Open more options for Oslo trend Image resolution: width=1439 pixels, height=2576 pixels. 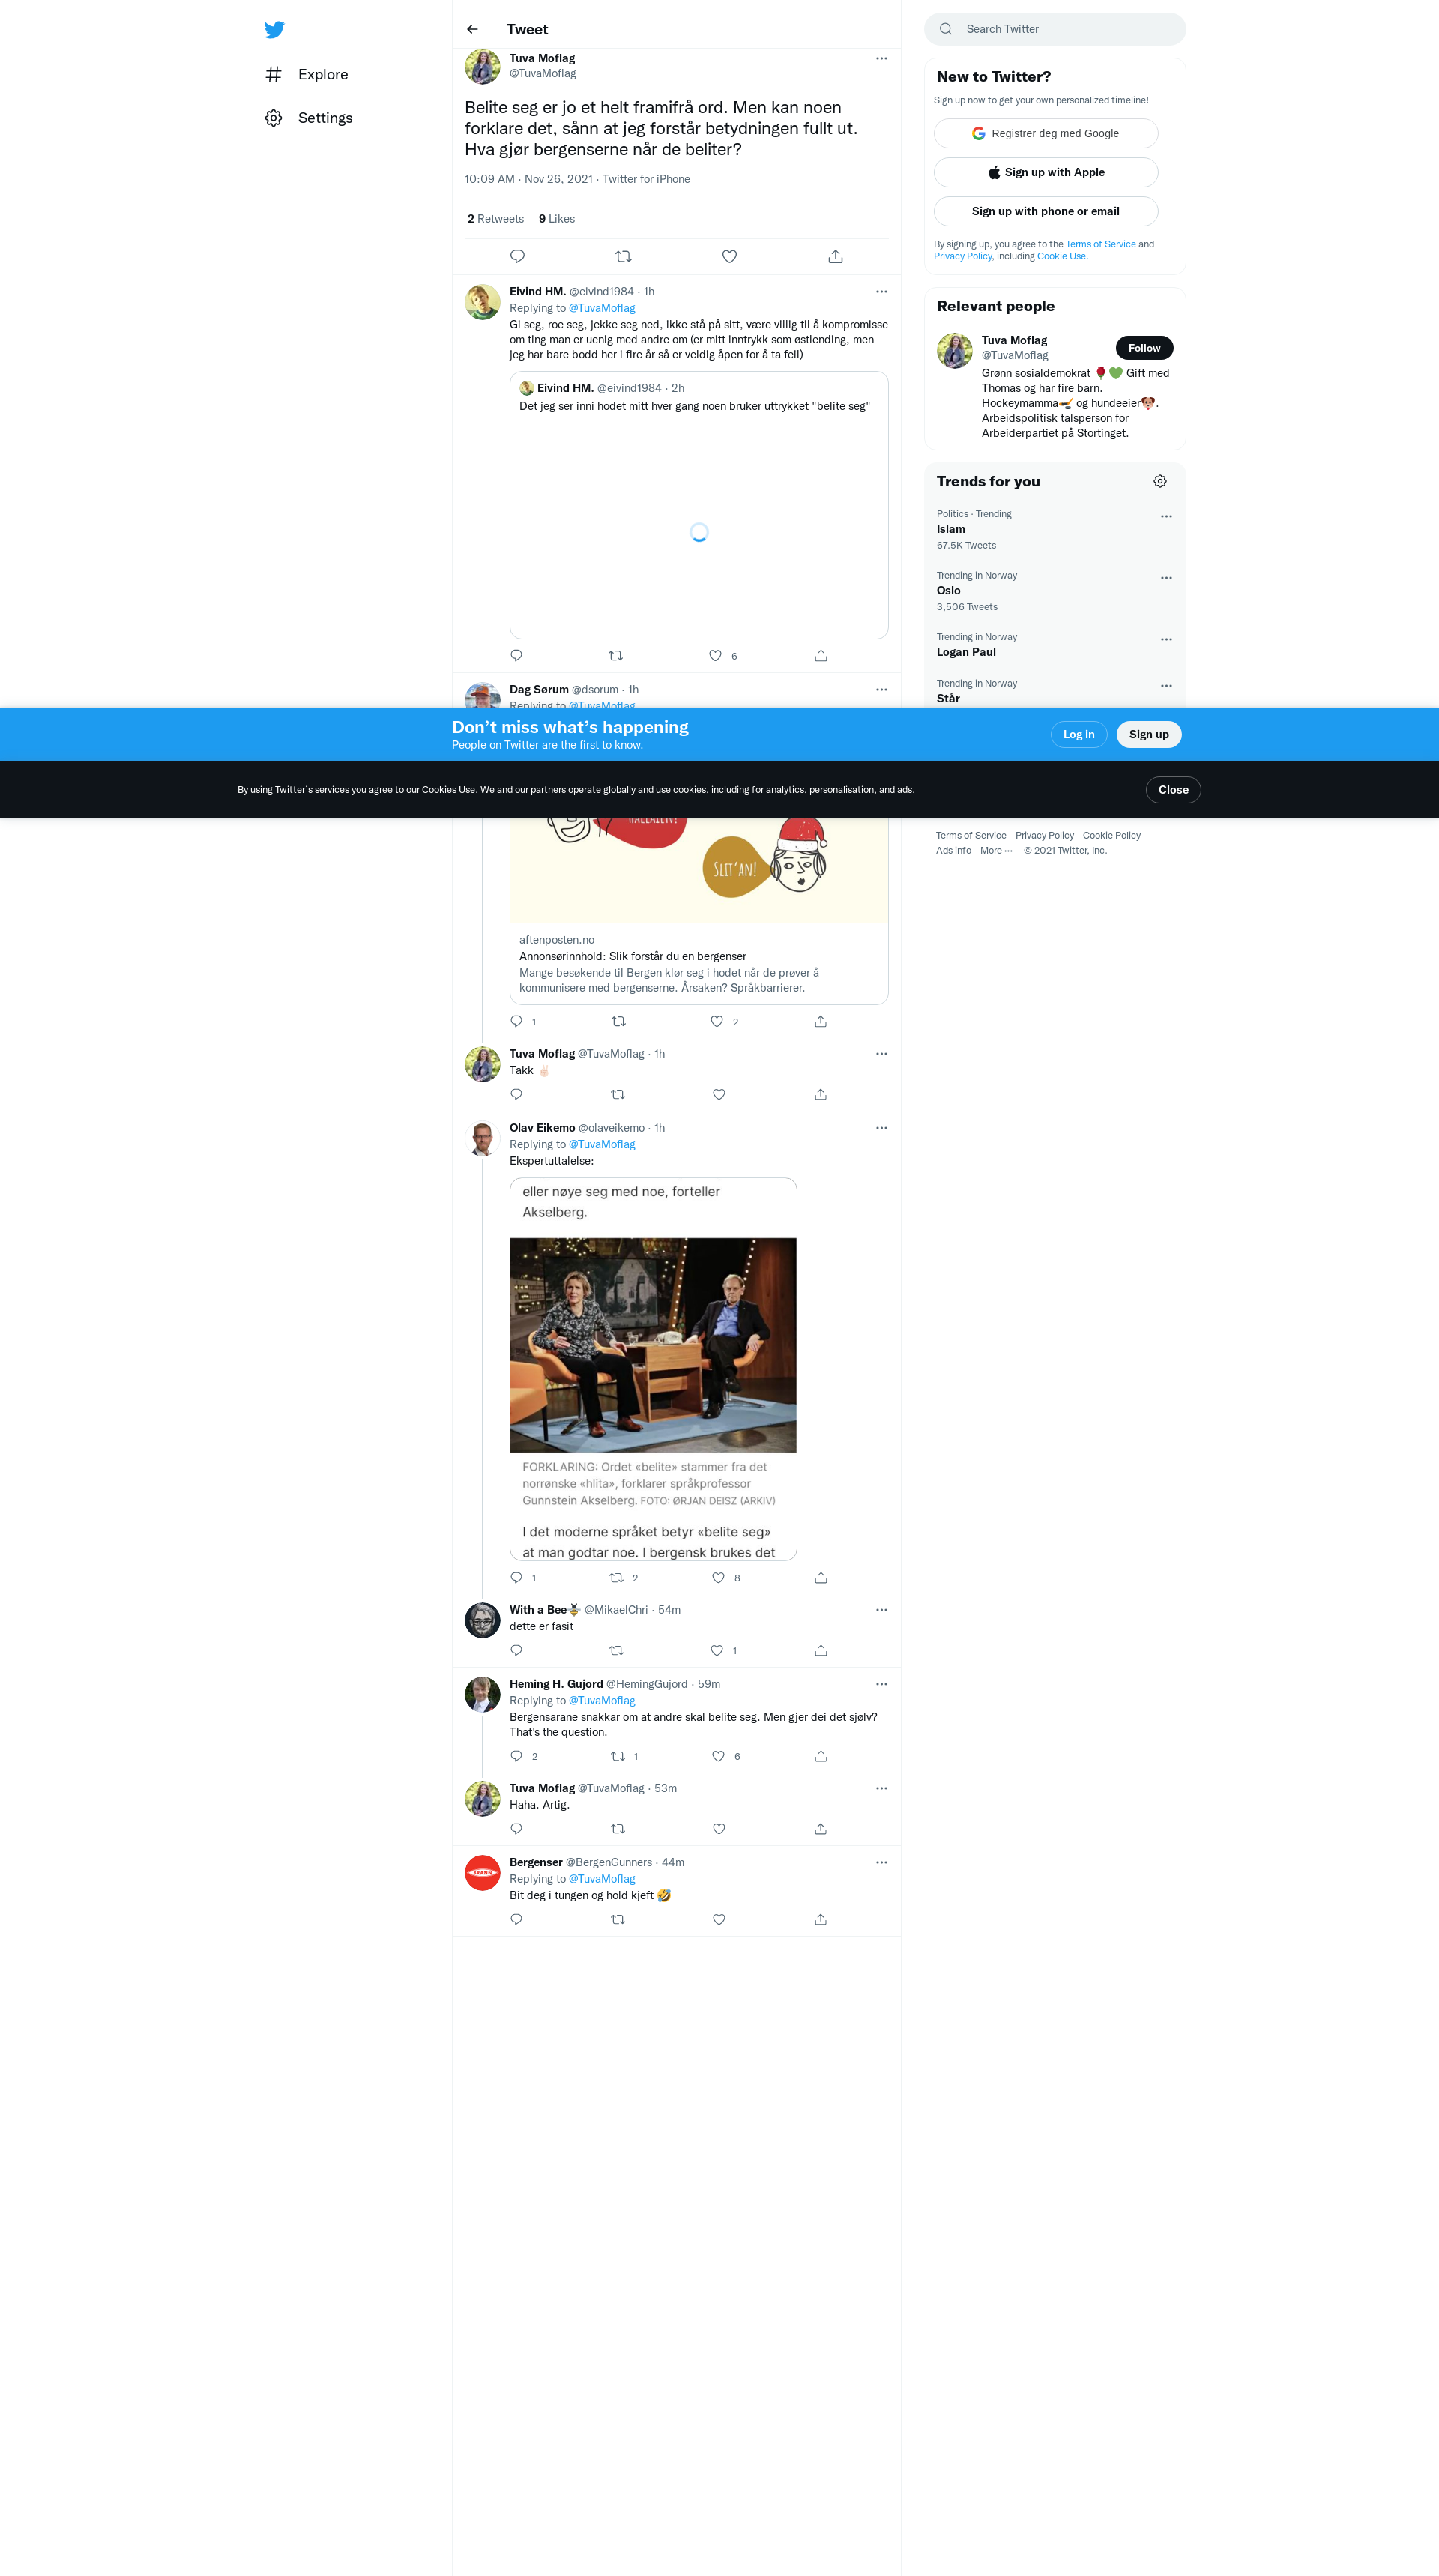click(1166, 578)
